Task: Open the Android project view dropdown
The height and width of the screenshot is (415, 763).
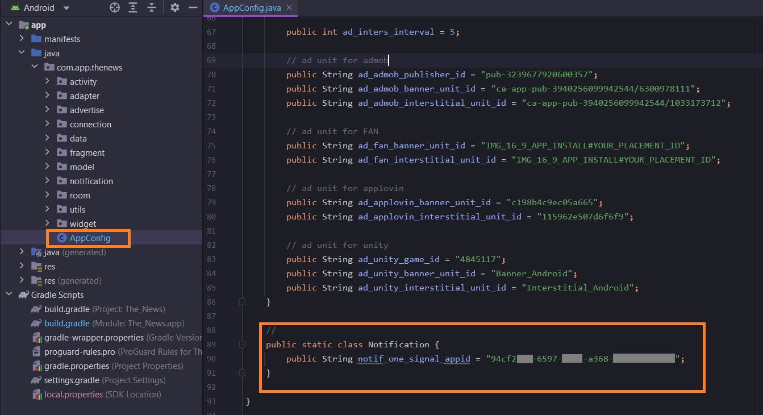Action: (x=66, y=8)
